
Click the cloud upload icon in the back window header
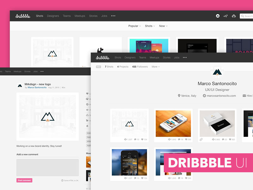point(234,16)
